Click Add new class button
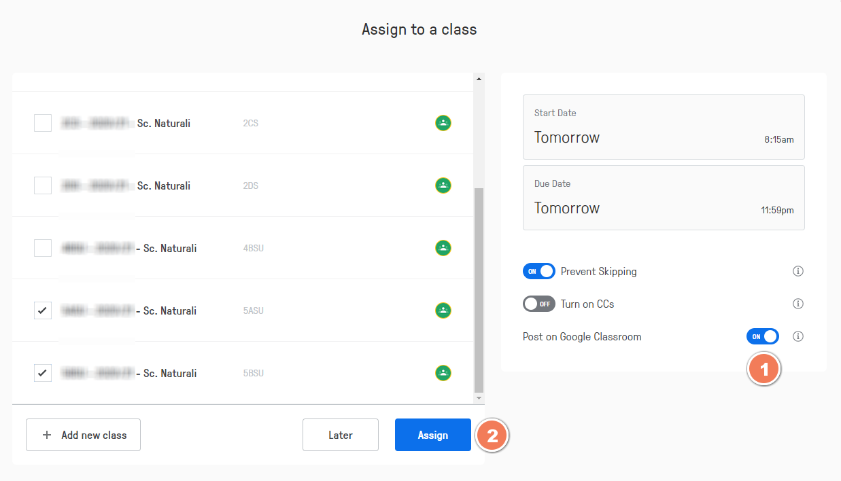The width and height of the screenshot is (841, 481). click(84, 435)
